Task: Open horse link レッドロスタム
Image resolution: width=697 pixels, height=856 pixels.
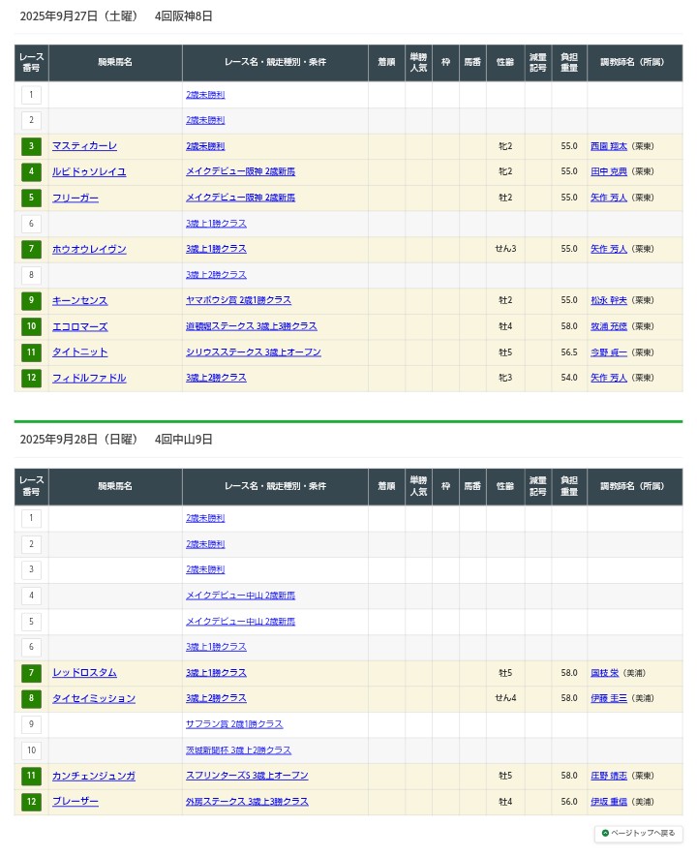Action: tap(84, 673)
